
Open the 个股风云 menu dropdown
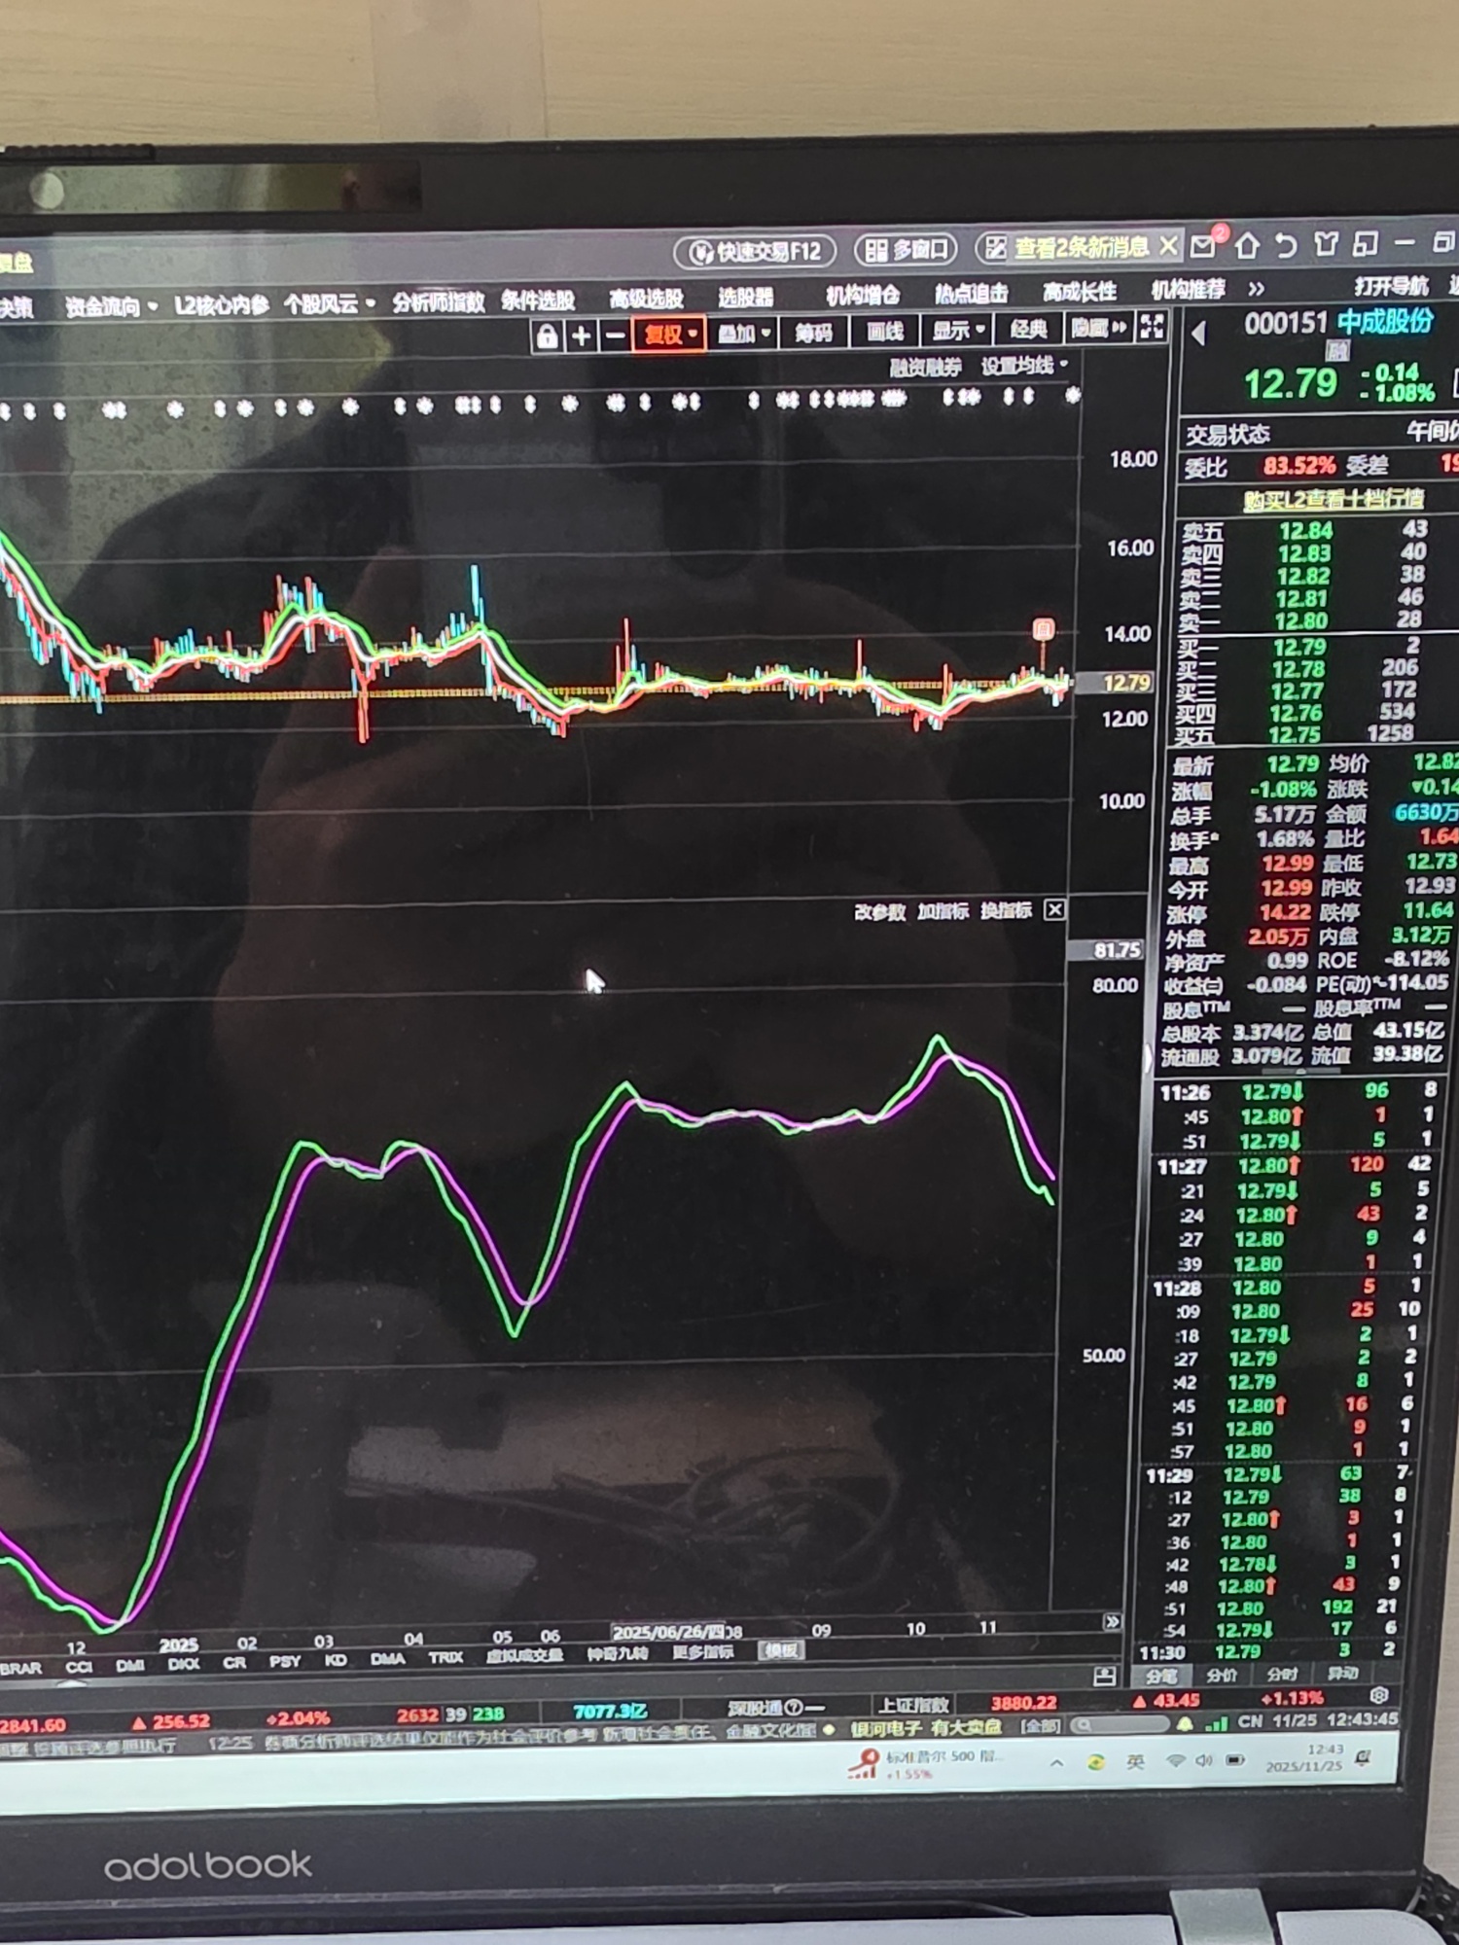coord(329,303)
